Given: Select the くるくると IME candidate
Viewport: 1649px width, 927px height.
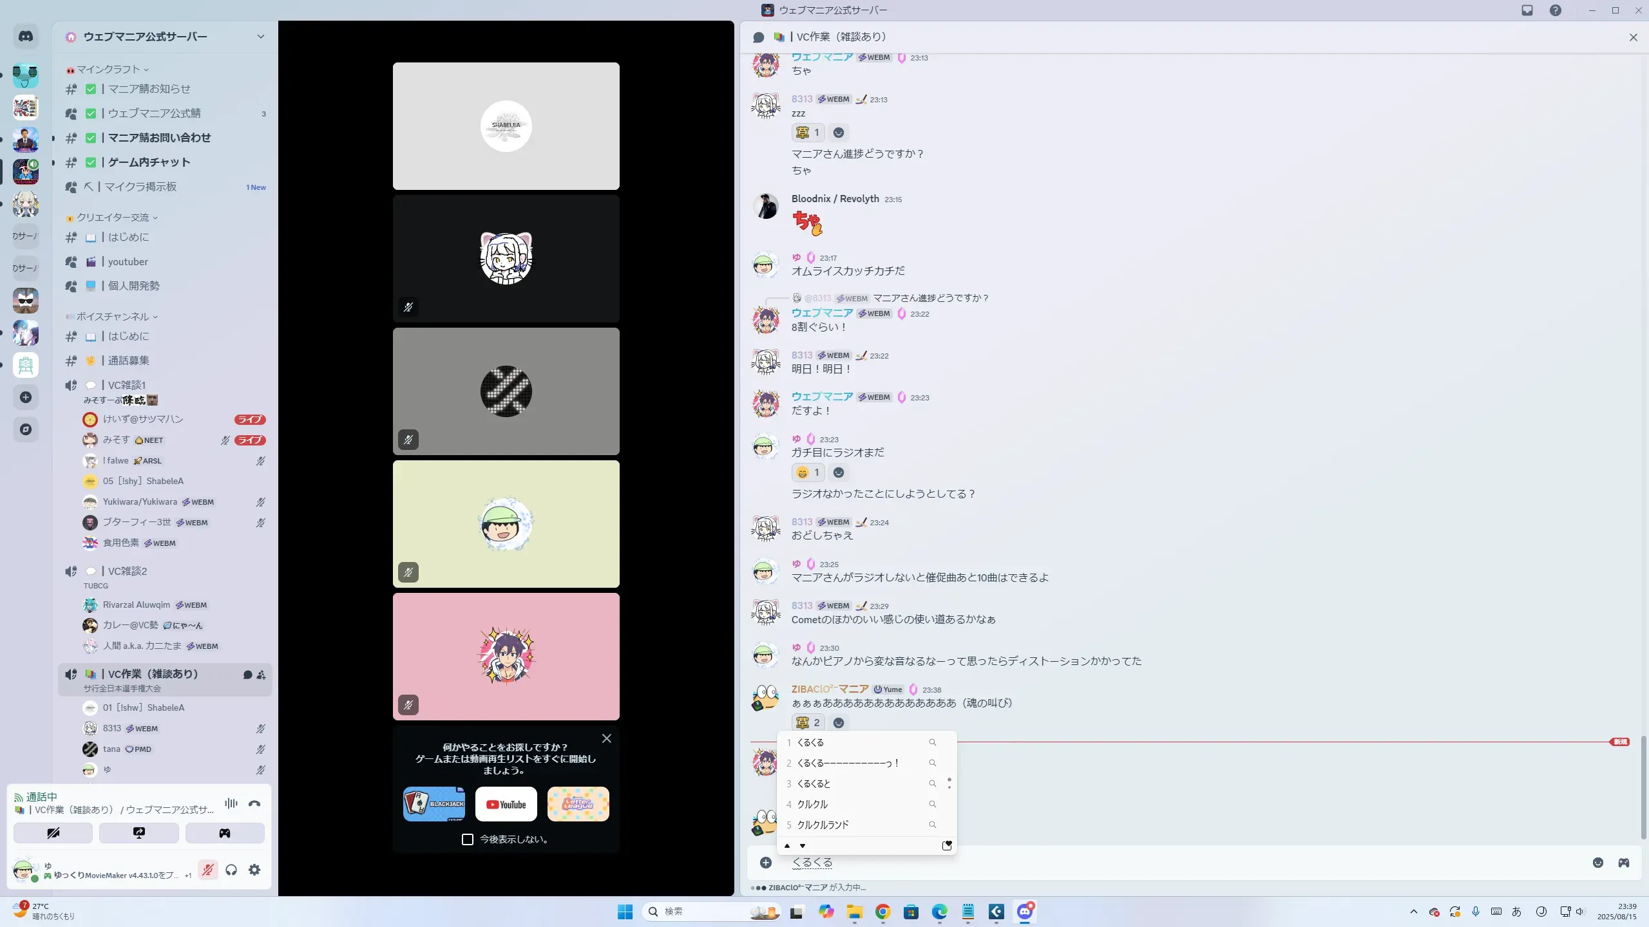Looking at the screenshot, I should (x=814, y=783).
